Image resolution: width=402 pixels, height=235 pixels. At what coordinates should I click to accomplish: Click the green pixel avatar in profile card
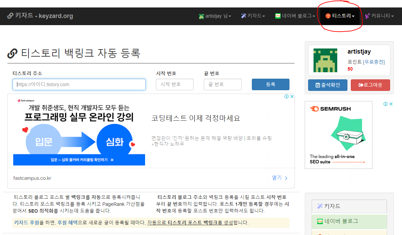[325, 60]
